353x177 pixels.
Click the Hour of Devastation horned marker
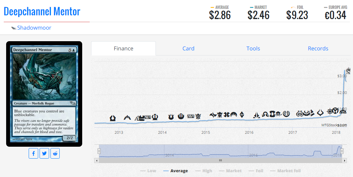320,113
